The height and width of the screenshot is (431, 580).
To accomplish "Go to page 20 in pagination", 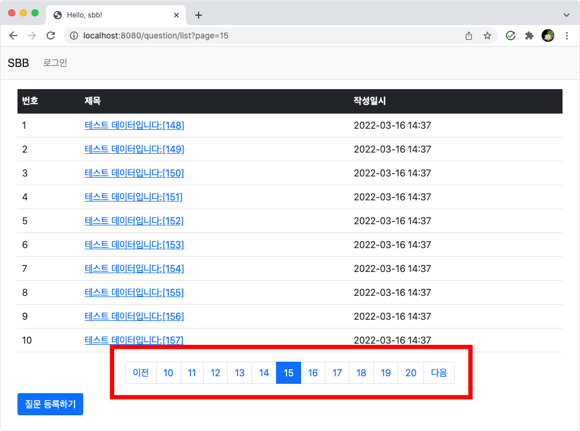I will 411,373.
